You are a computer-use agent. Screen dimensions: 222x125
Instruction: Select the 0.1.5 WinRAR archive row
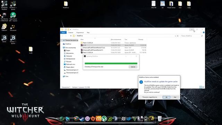tap(113, 45)
